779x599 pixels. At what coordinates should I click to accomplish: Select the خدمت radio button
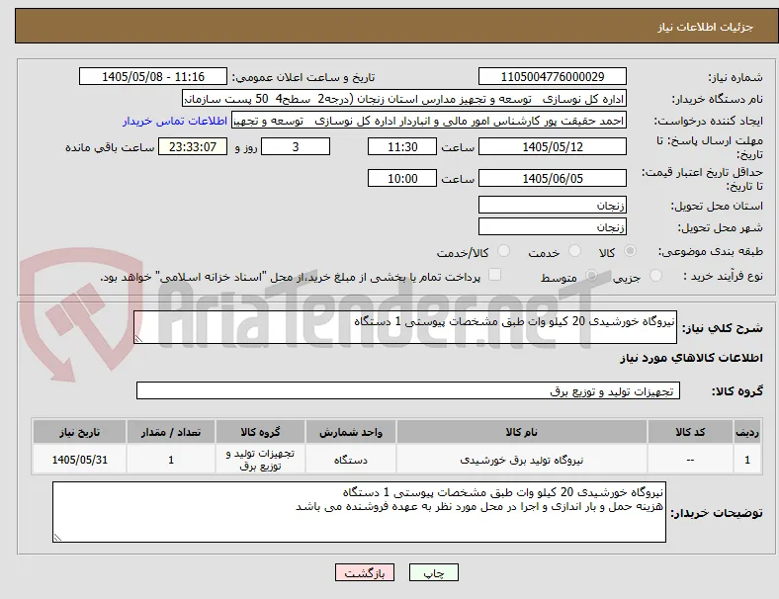(x=574, y=251)
